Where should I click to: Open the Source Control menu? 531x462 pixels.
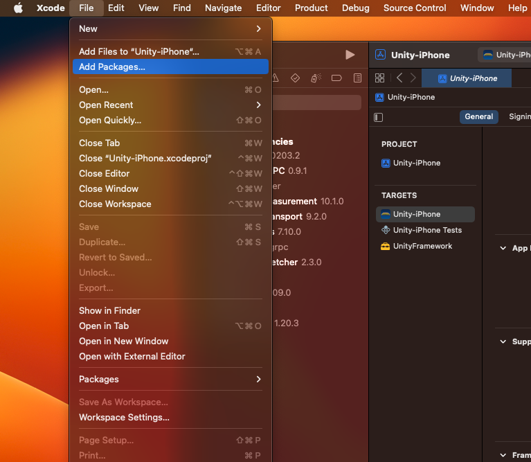tap(415, 8)
